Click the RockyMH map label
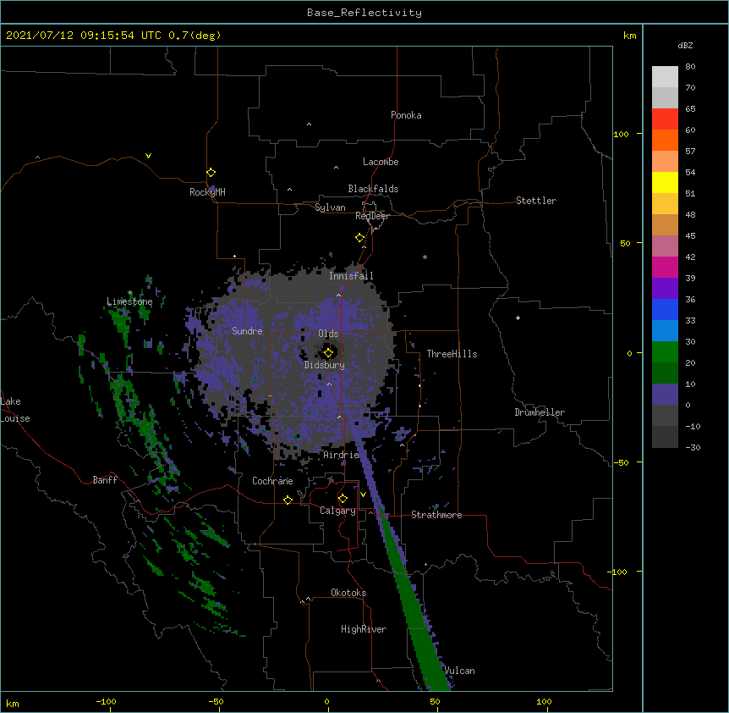729x713 pixels. click(207, 192)
